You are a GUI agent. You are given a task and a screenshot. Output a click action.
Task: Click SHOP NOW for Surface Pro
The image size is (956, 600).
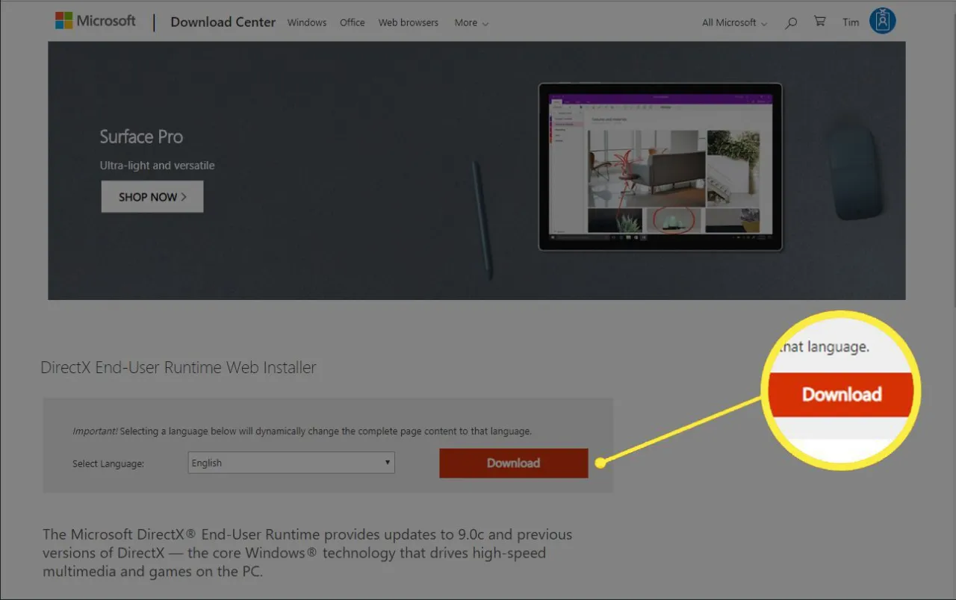pos(152,196)
